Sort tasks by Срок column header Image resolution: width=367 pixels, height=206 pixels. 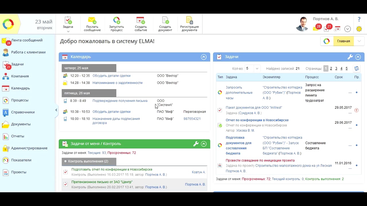pyautogui.click(x=339, y=77)
